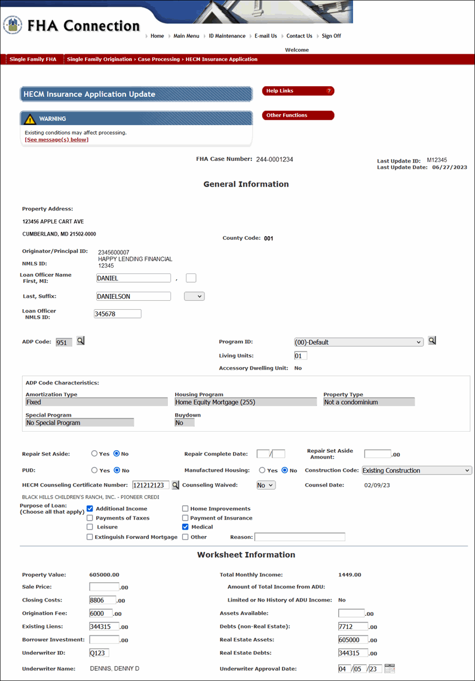The width and height of the screenshot is (475, 681).
Task: Click the Debts (non-Real Estate) field
Action: tap(353, 626)
